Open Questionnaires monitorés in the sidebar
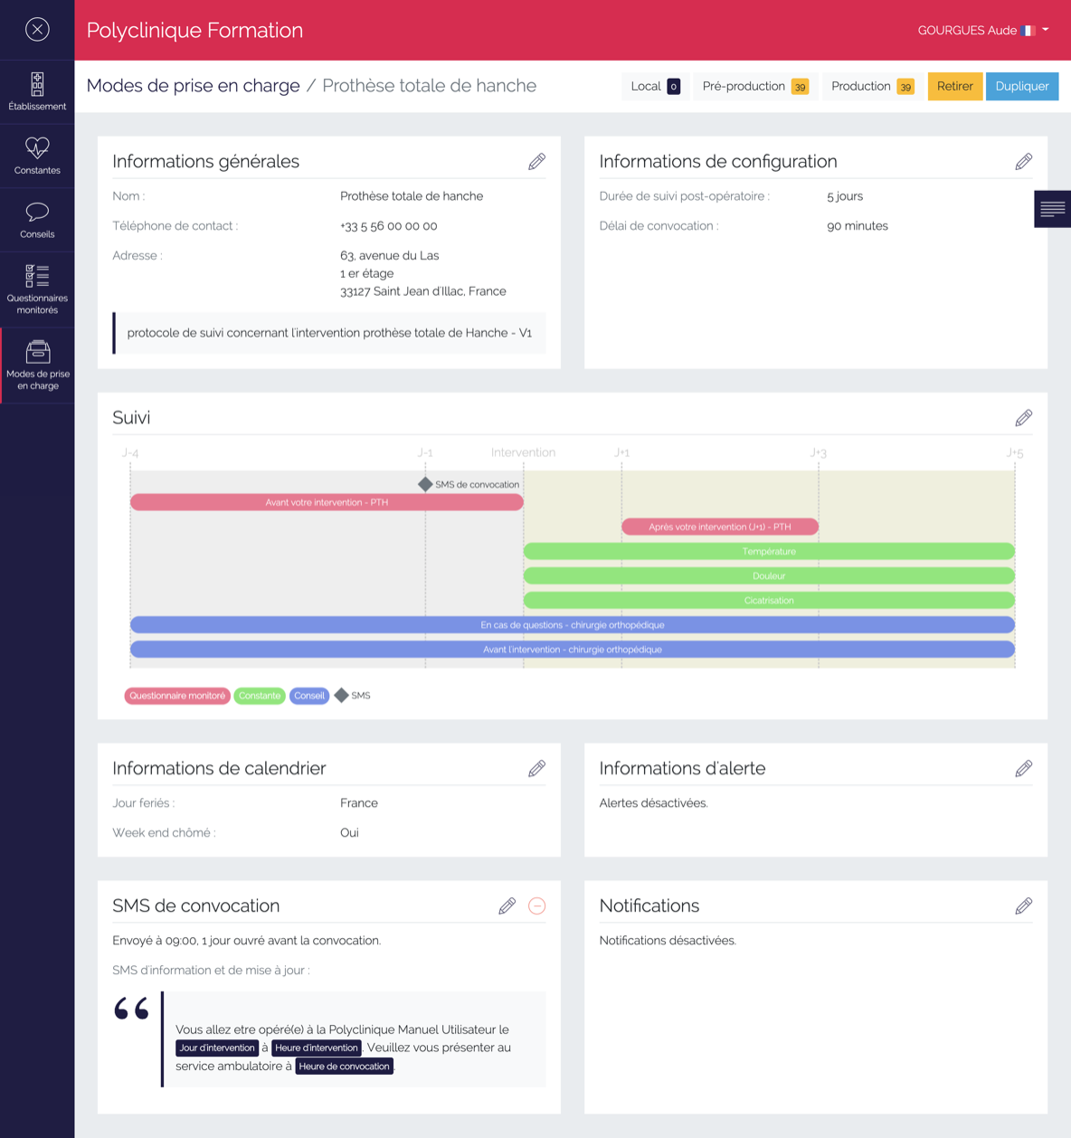The image size is (1071, 1138). pyautogui.click(x=37, y=289)
